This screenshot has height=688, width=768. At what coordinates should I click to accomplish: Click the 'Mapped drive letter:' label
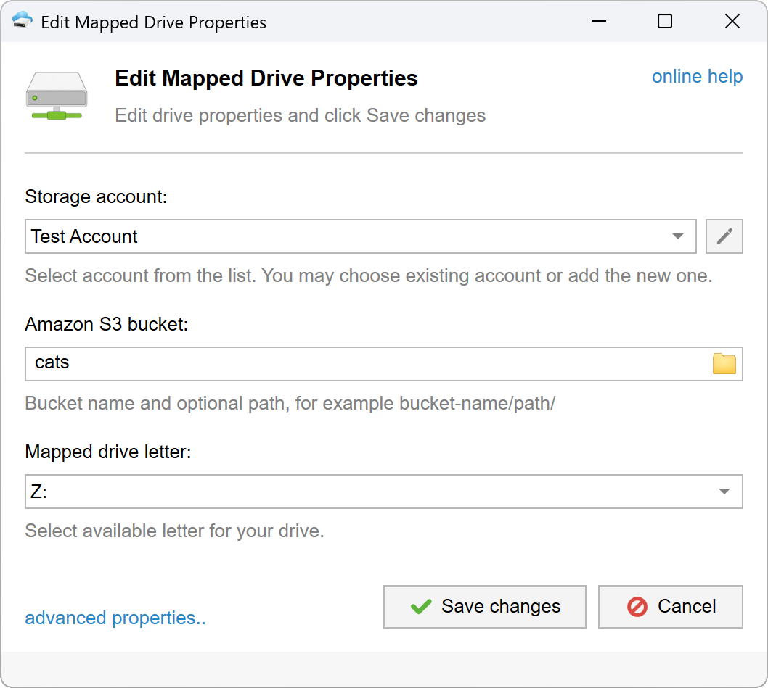(x=107, y=452)
